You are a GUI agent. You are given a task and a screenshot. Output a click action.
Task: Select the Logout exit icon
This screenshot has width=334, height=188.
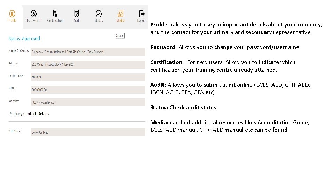click(x=142, y=14)
